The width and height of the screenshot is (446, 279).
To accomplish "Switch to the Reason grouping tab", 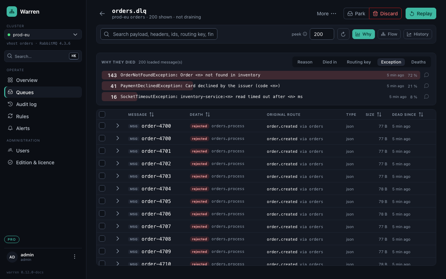I will click(305, 62).
